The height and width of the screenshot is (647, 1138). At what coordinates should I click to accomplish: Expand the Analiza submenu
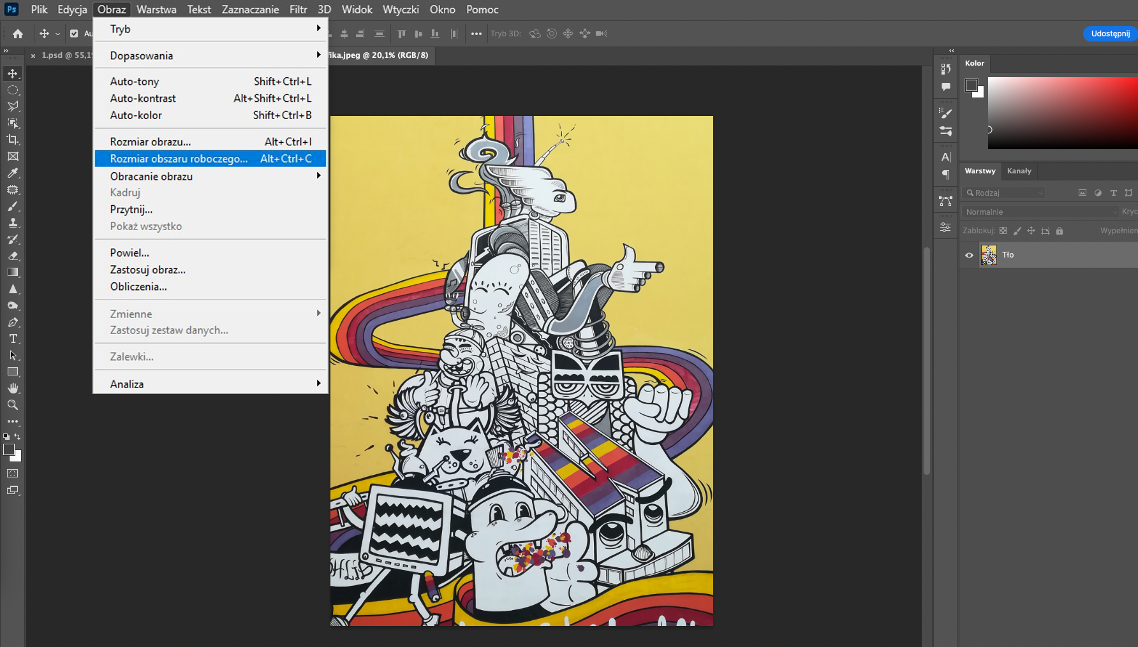(211, 384)
